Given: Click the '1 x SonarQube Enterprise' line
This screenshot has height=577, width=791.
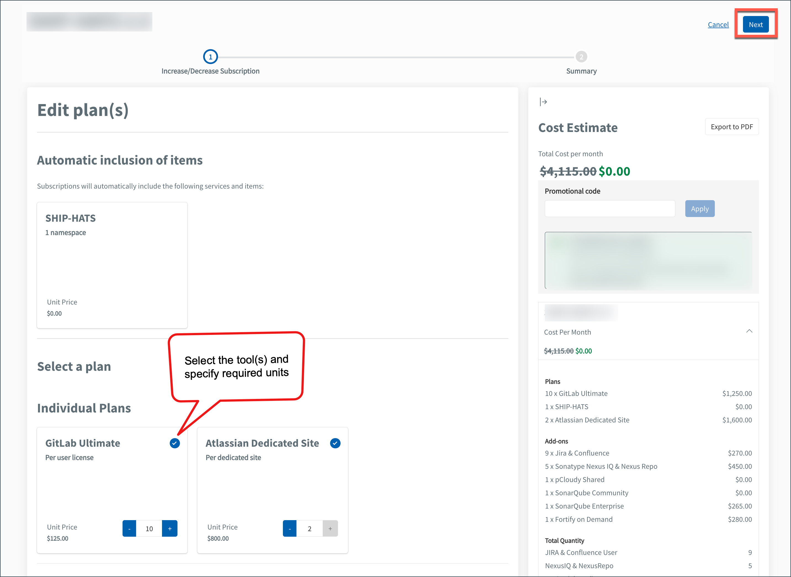Looking at the screenshot, I should pos(648,506).
